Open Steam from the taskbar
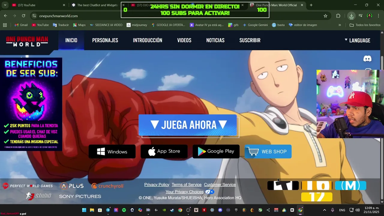This screenshot has height=216, width=384. (x=172, y=210)
